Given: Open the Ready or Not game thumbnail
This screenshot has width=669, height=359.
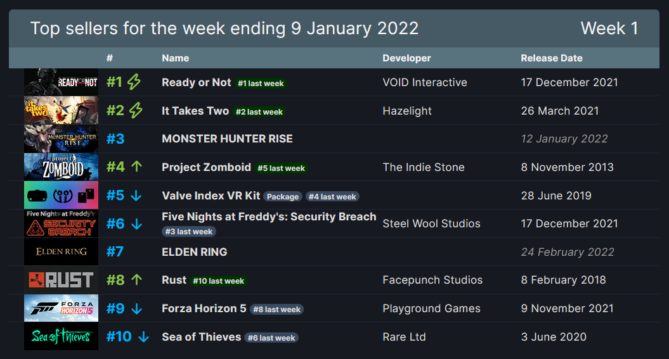Looking at the screenshot, I should [61, 82].
